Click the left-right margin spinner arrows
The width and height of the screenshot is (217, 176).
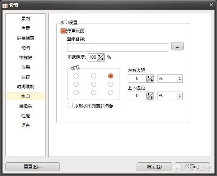[x=150, y=78]
